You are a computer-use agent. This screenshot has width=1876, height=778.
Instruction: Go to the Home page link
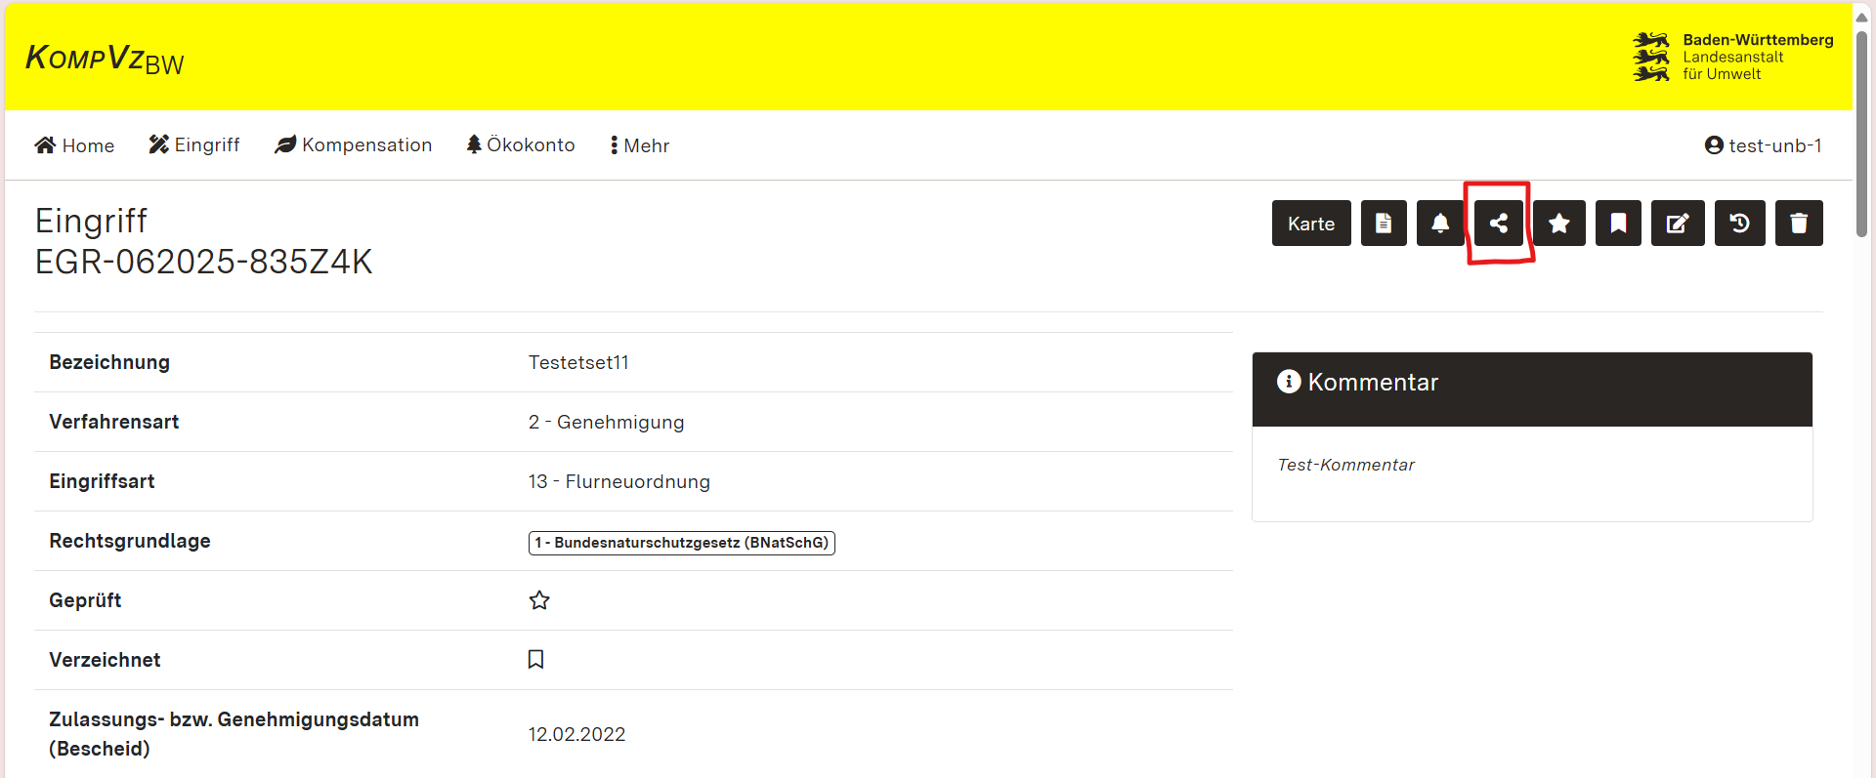pyautogui.click(x=74, y=145)
